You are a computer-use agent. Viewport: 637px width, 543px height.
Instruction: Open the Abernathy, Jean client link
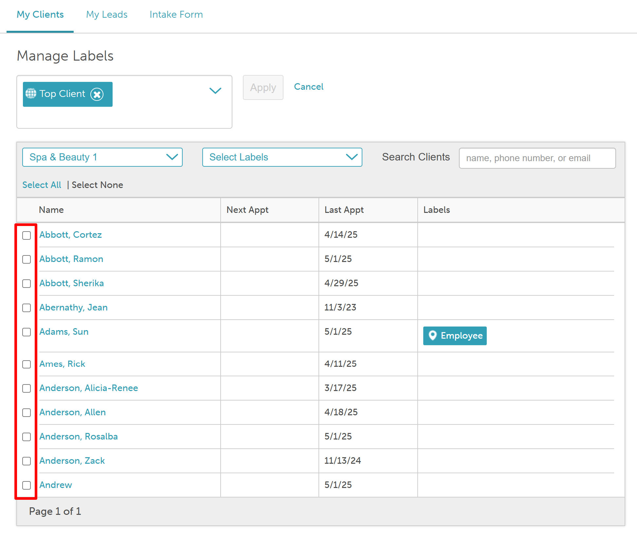[73, 308]
